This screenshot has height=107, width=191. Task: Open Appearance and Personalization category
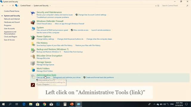pos(10,33)
